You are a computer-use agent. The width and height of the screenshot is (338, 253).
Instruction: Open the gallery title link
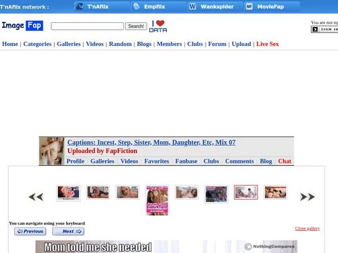point(151,142)
